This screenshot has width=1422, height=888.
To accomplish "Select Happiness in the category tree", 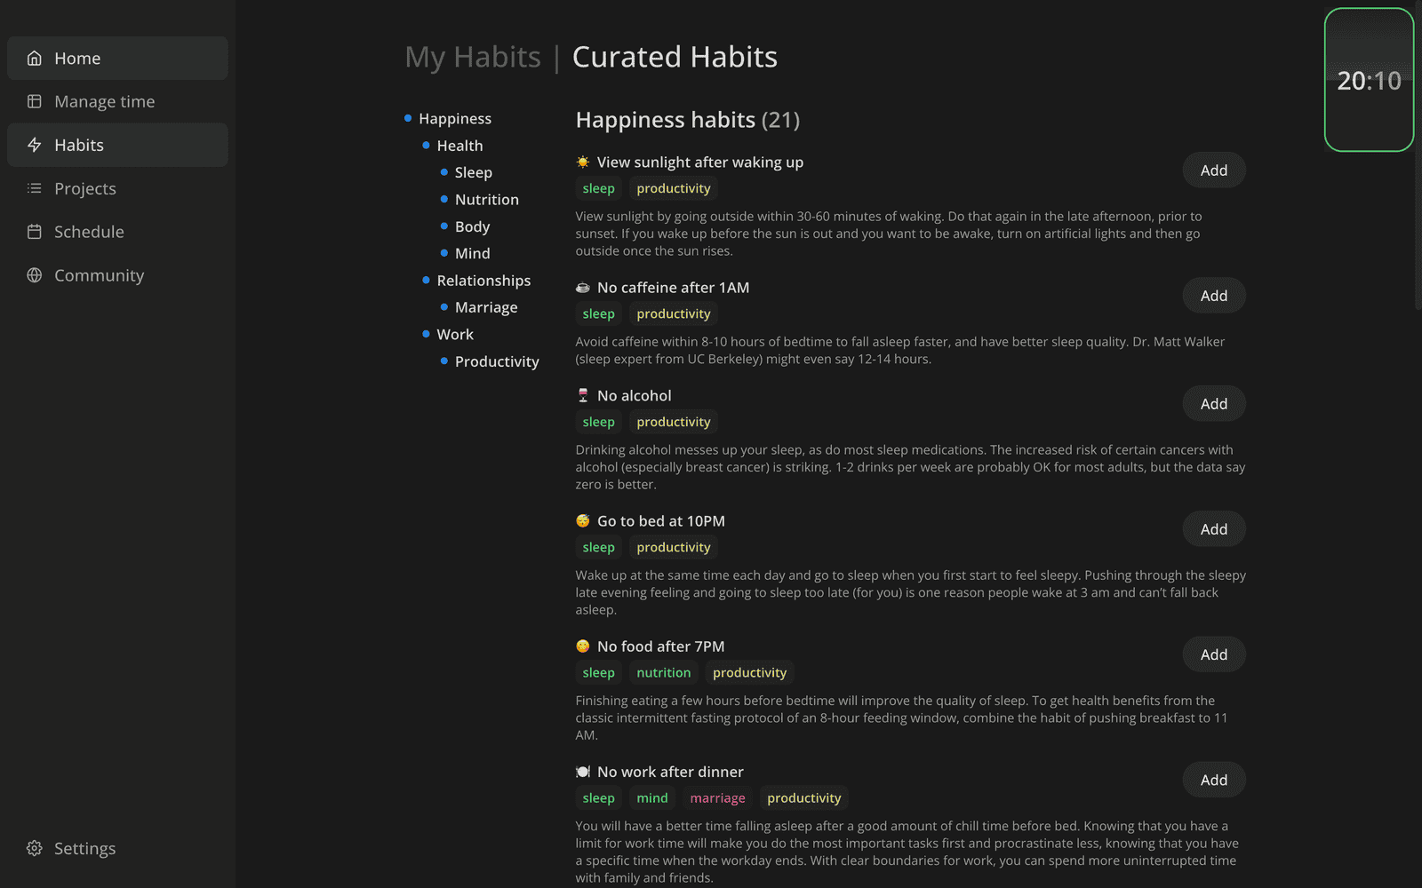I will (455, 119).
